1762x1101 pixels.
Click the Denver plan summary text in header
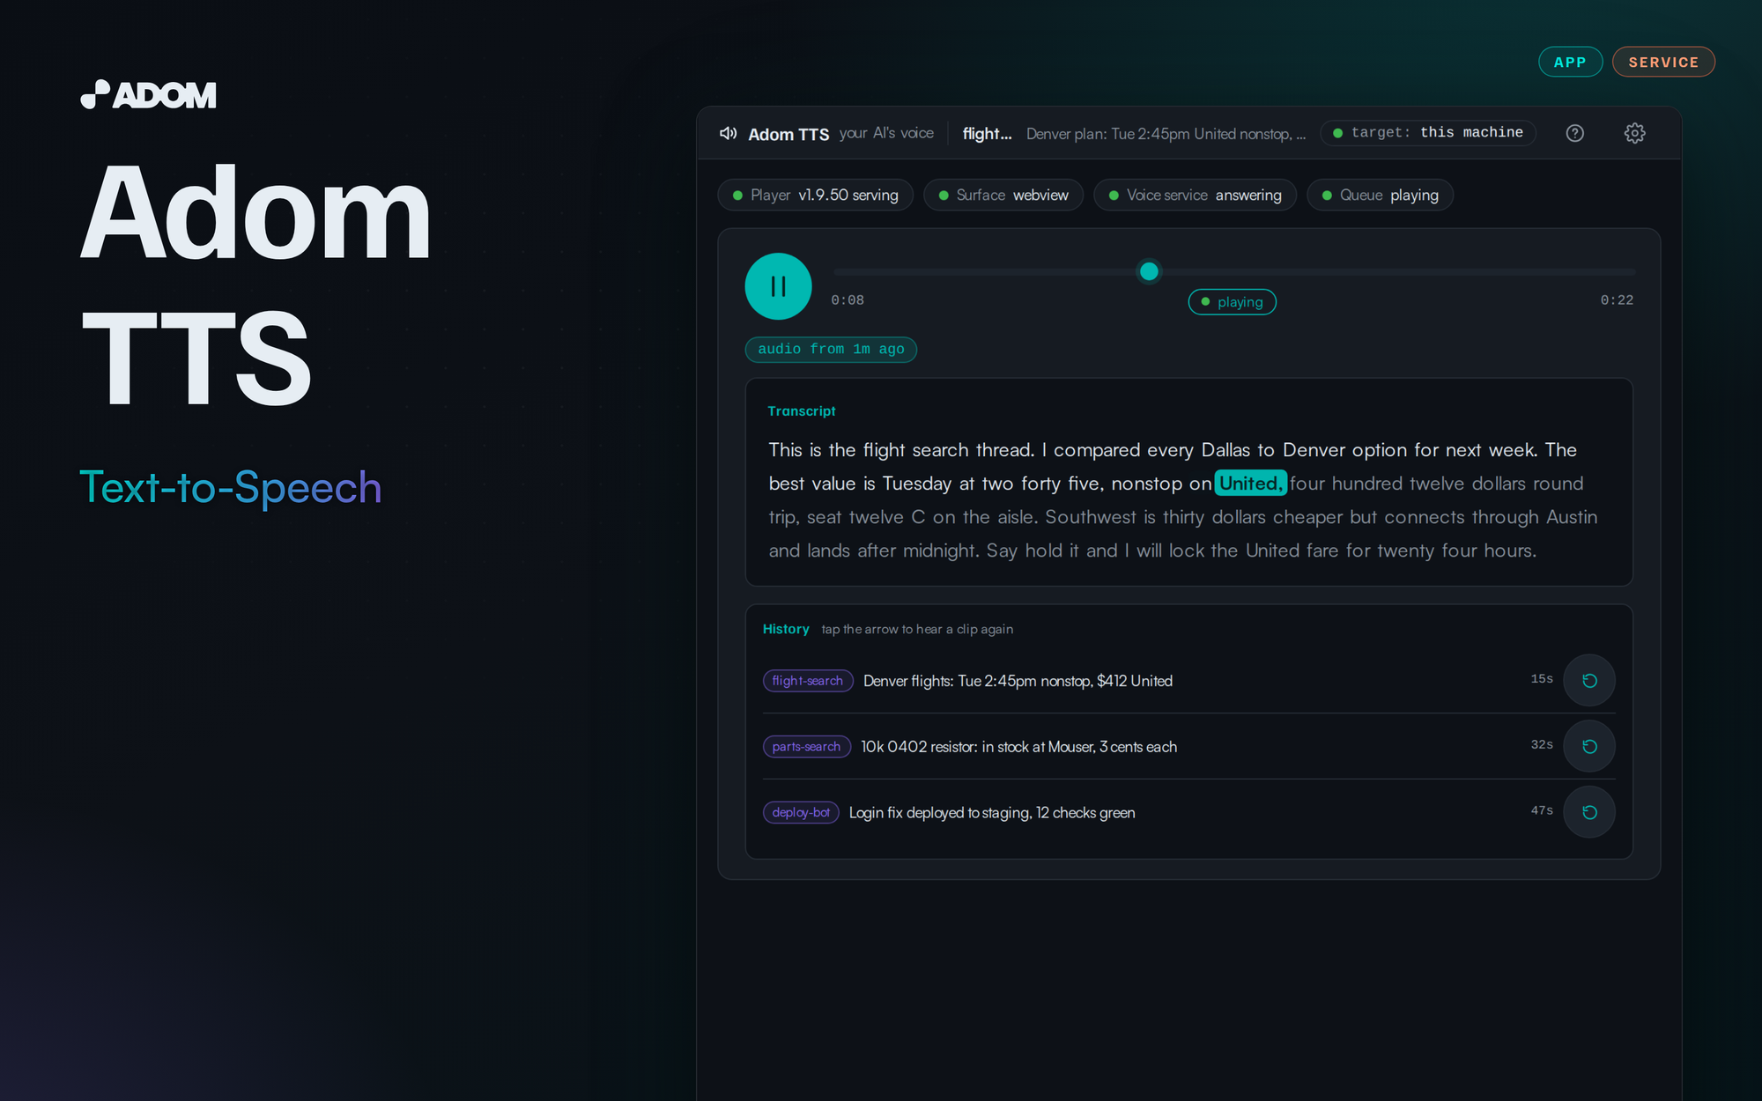(1166, 134)
